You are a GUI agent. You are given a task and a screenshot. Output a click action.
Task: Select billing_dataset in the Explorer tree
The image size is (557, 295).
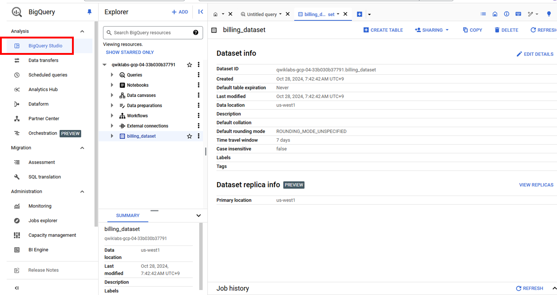coord(141,136)
